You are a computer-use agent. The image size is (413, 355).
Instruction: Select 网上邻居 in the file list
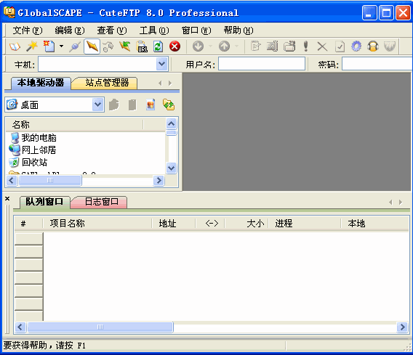pyautogui.click(x=39, y=150)
